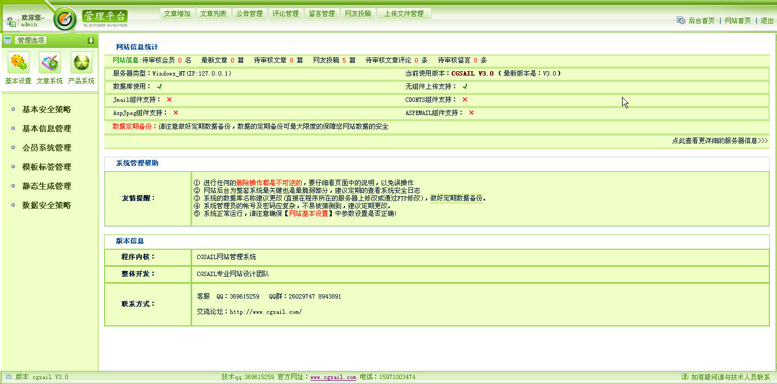This screenshot has width=777, height=384.
Task: Click the help icon in status bar
Action: [684, 377]
